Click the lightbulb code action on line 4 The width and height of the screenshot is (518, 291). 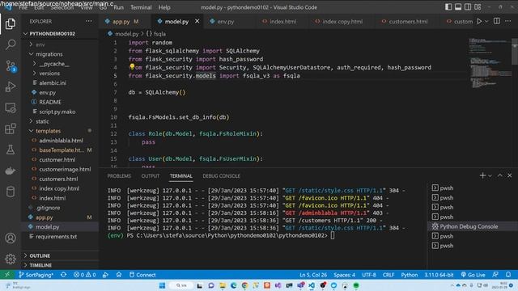132,67
